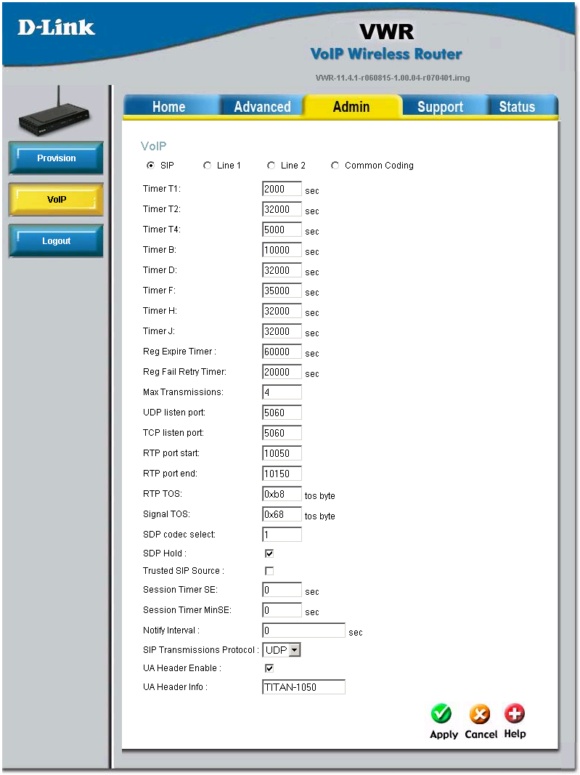Select the Admin tab
Viewport: 580px width, 775px height.
[351, 107]
